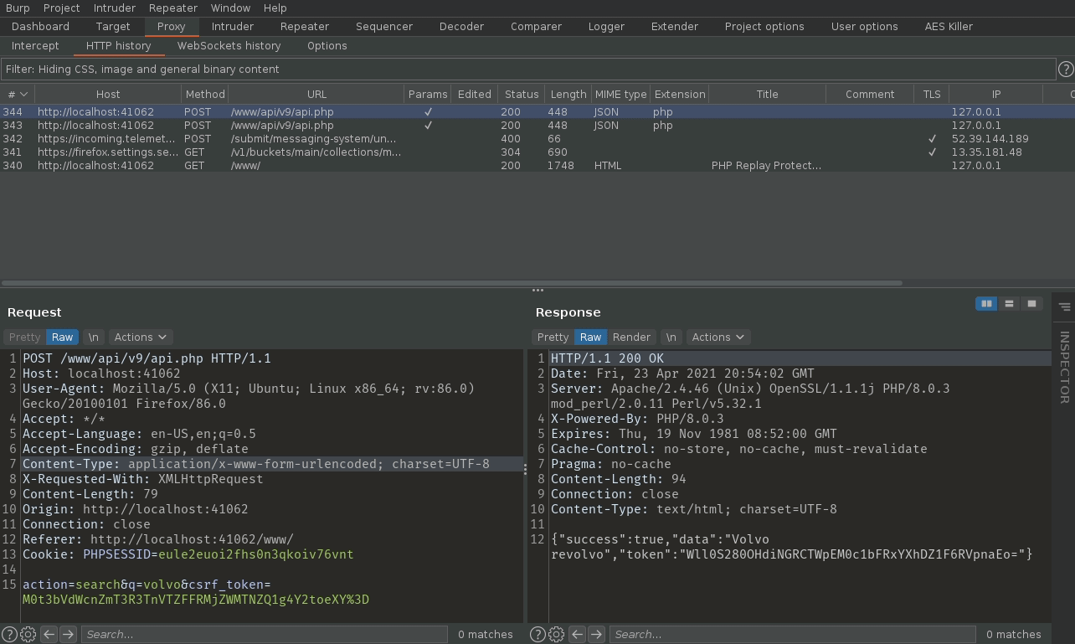Click the Render response view button
The height and width of the screenshot is (644, 1075).
[x=631, y=337]
